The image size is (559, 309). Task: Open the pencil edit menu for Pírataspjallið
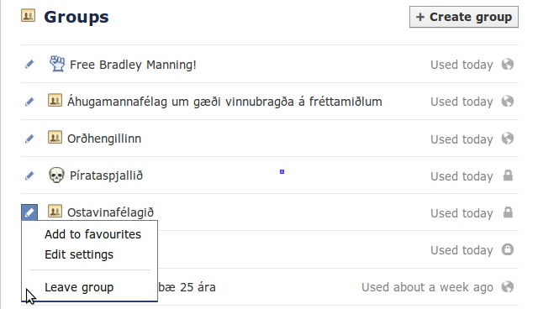point(29,175)
